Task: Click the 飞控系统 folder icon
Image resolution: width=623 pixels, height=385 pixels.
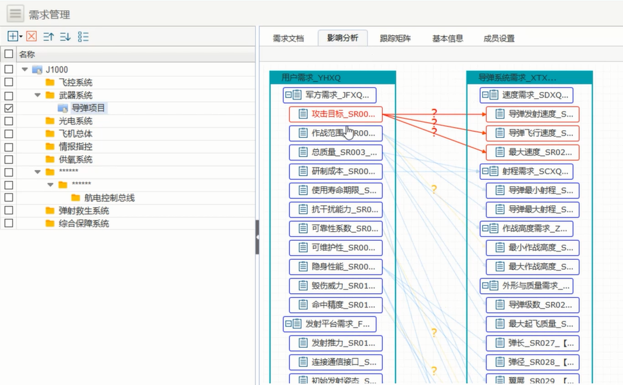Action: (50, 82)
